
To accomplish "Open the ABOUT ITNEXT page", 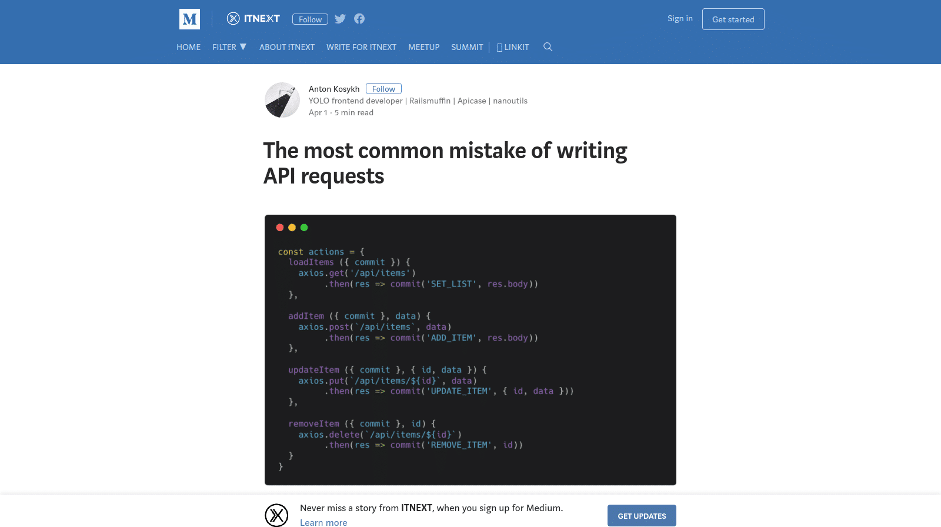I will (x=287, y=47).
